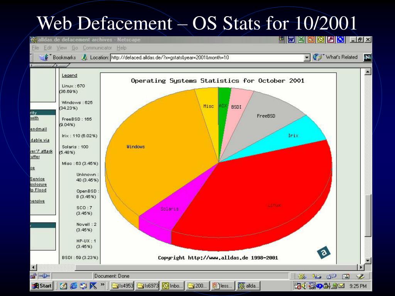
Task: Switch to the allda... Netscape taskbar button
Action: coord(249,286)
